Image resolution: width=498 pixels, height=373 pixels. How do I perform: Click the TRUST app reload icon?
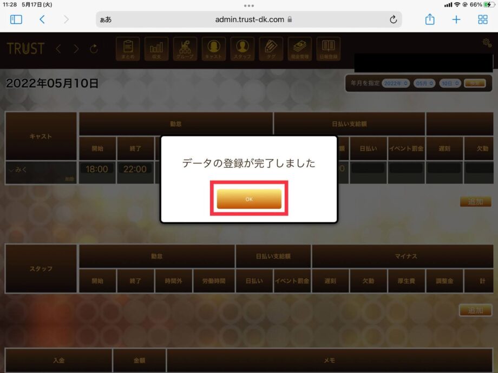click(x=94, y=49)
